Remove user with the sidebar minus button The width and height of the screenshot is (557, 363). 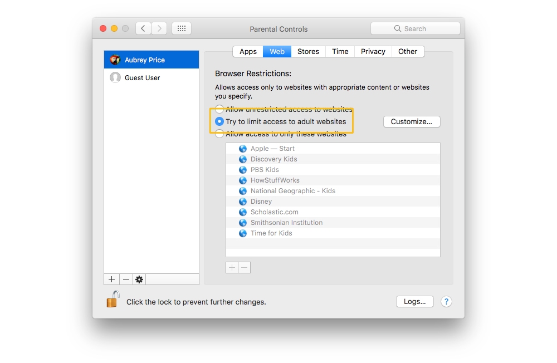tap(126, 279)
